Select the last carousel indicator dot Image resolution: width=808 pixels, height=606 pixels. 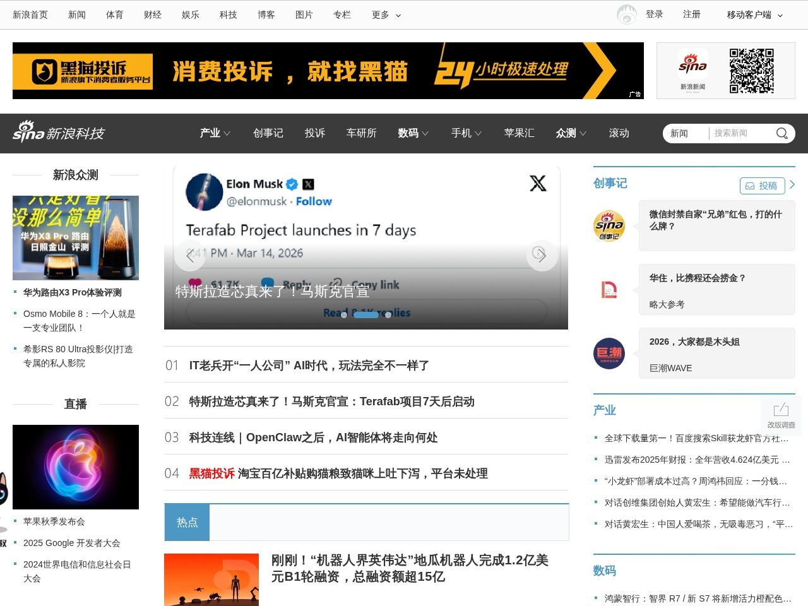click(x=388, y=315)
